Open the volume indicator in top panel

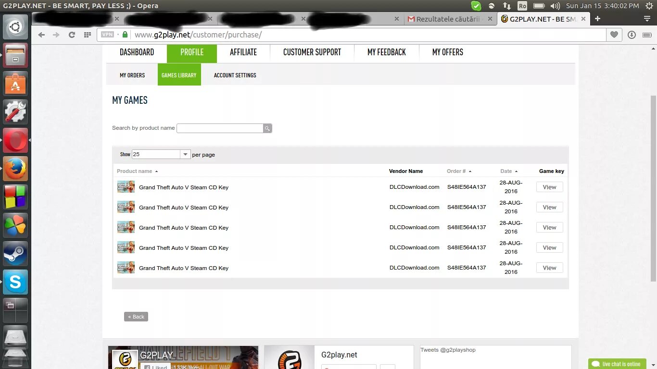click(555, 6)
